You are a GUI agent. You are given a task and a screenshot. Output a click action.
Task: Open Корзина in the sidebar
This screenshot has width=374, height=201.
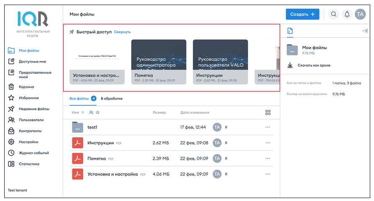tap(26, 87)
